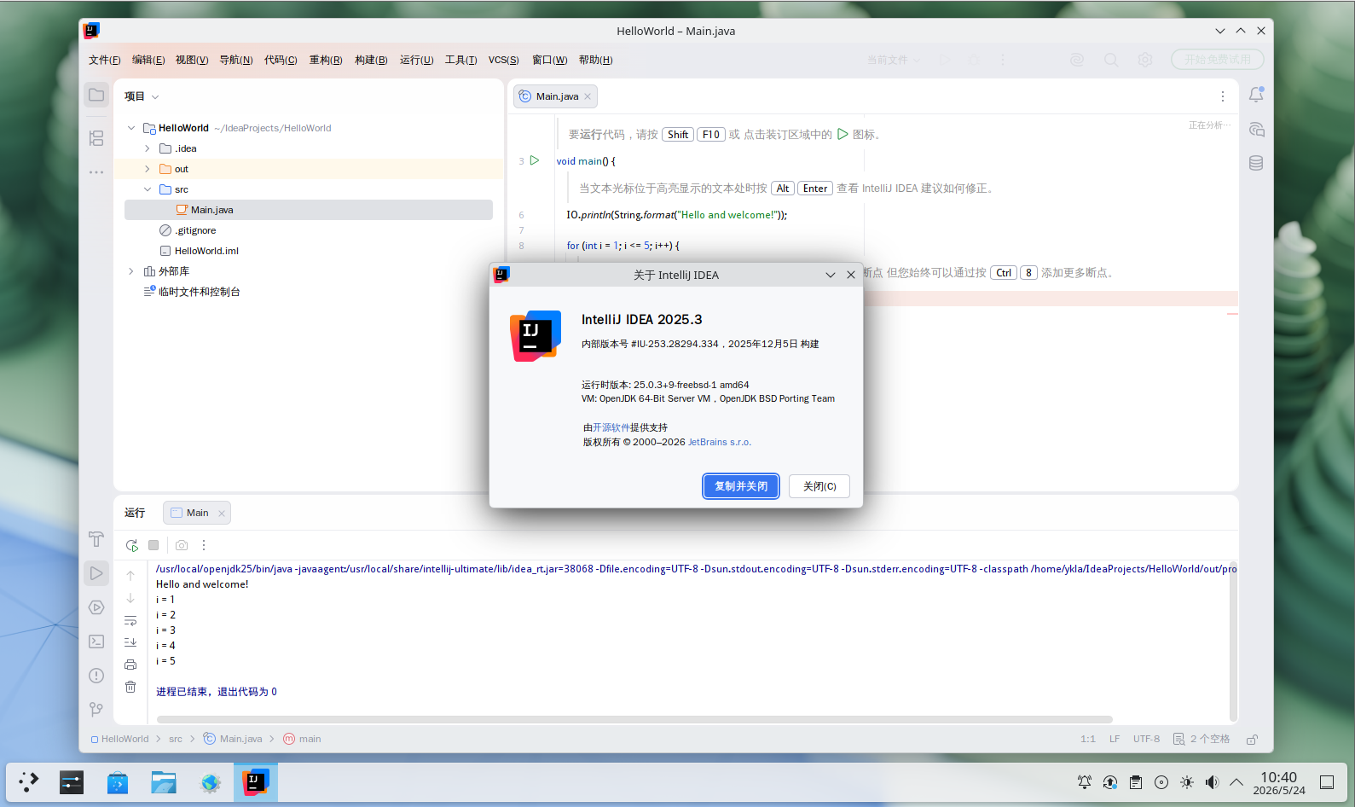The height and width of the screenshot is (807, 1355).
Task: Open the 导航(N) menu
Action: 236,60
